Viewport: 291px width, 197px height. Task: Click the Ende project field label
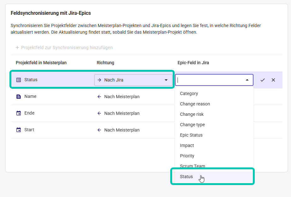29,113
